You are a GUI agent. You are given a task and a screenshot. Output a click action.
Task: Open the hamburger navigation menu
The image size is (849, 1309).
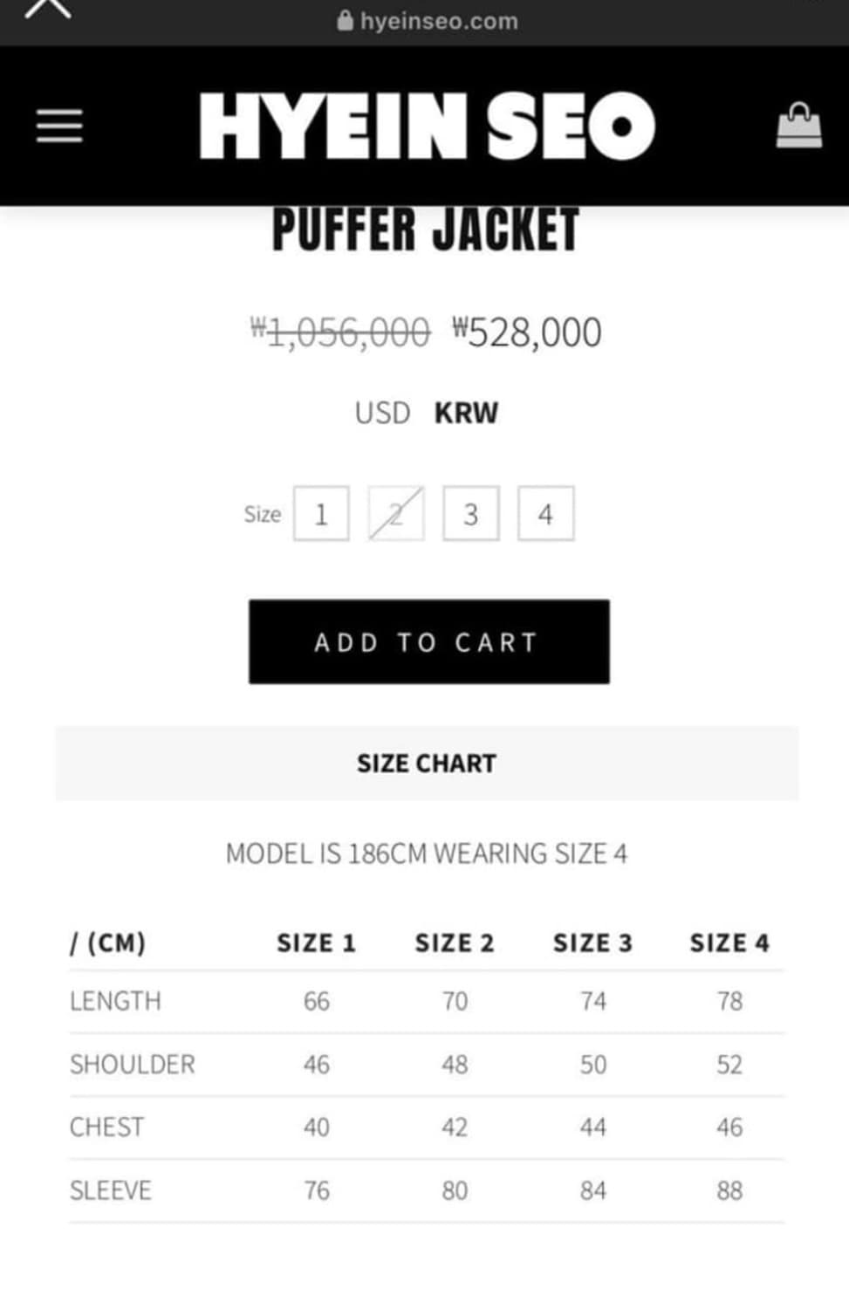coord(59,127)
